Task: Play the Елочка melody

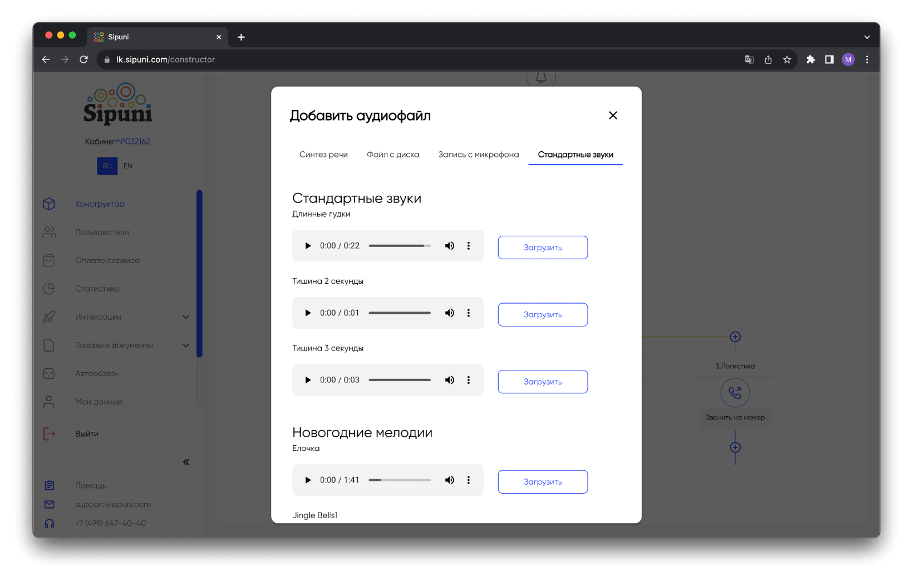Action: coord(308,480)
